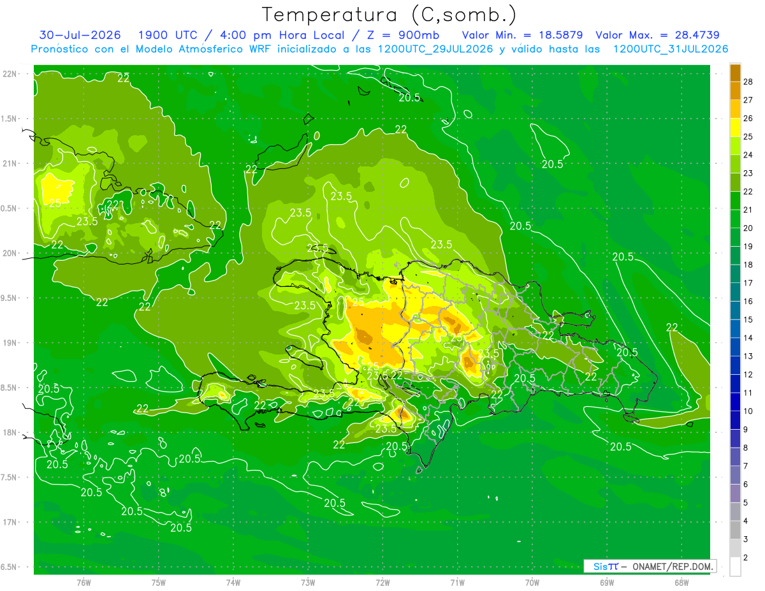The height and width of the screenshot is (591, 765).
Task: Click the '70W' longitude axis label
Action: (x=532, y=583)
